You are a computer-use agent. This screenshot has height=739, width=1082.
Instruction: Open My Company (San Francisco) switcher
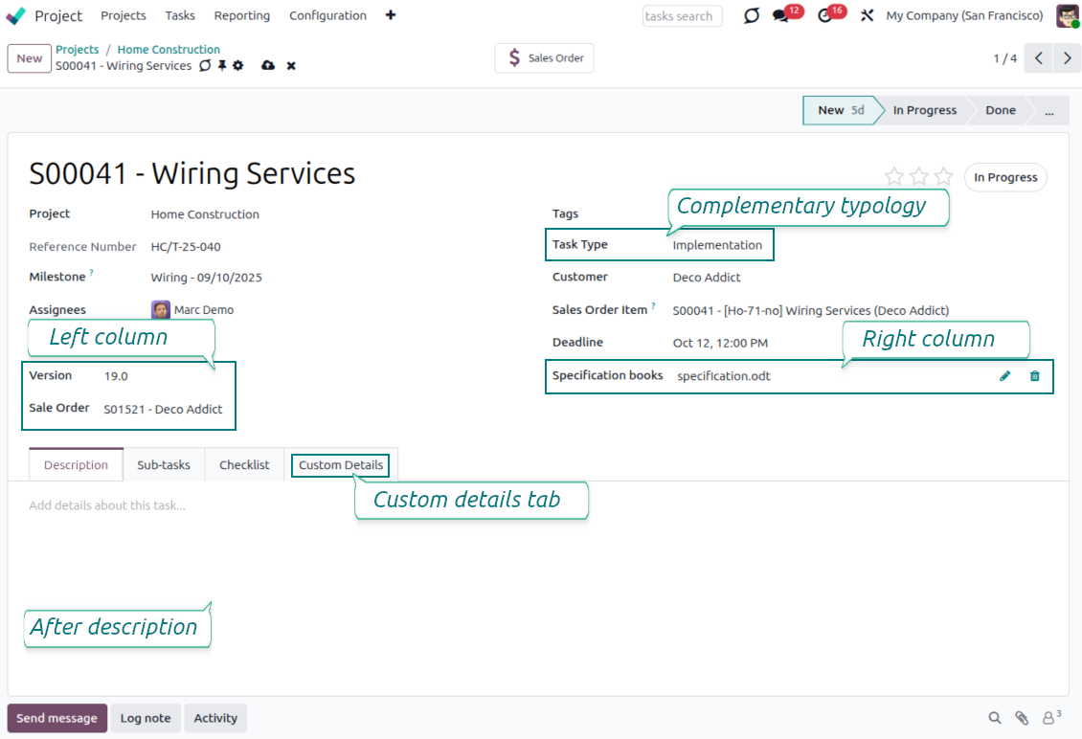tap(964, 16)
